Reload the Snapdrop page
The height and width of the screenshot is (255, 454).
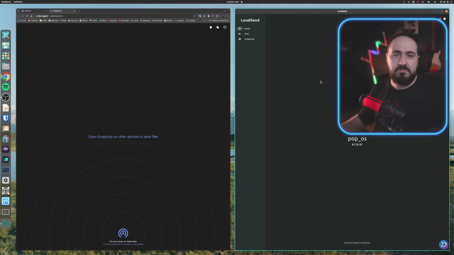(x=27, y=16)
